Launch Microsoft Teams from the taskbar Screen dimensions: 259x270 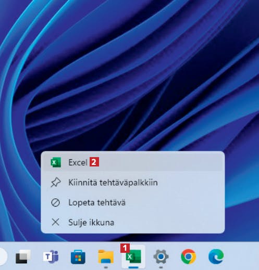(51, 256)
